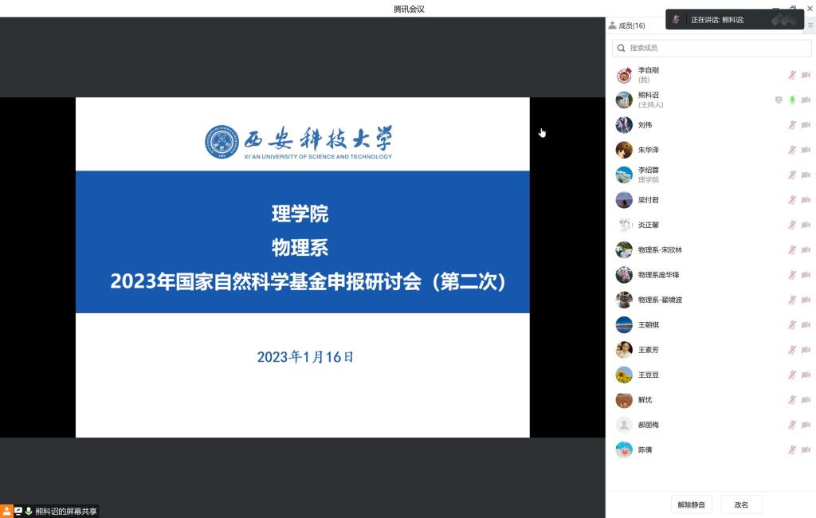
Task: Click the orange person icon at bottom-left
Action: click(x=6, y=511)
